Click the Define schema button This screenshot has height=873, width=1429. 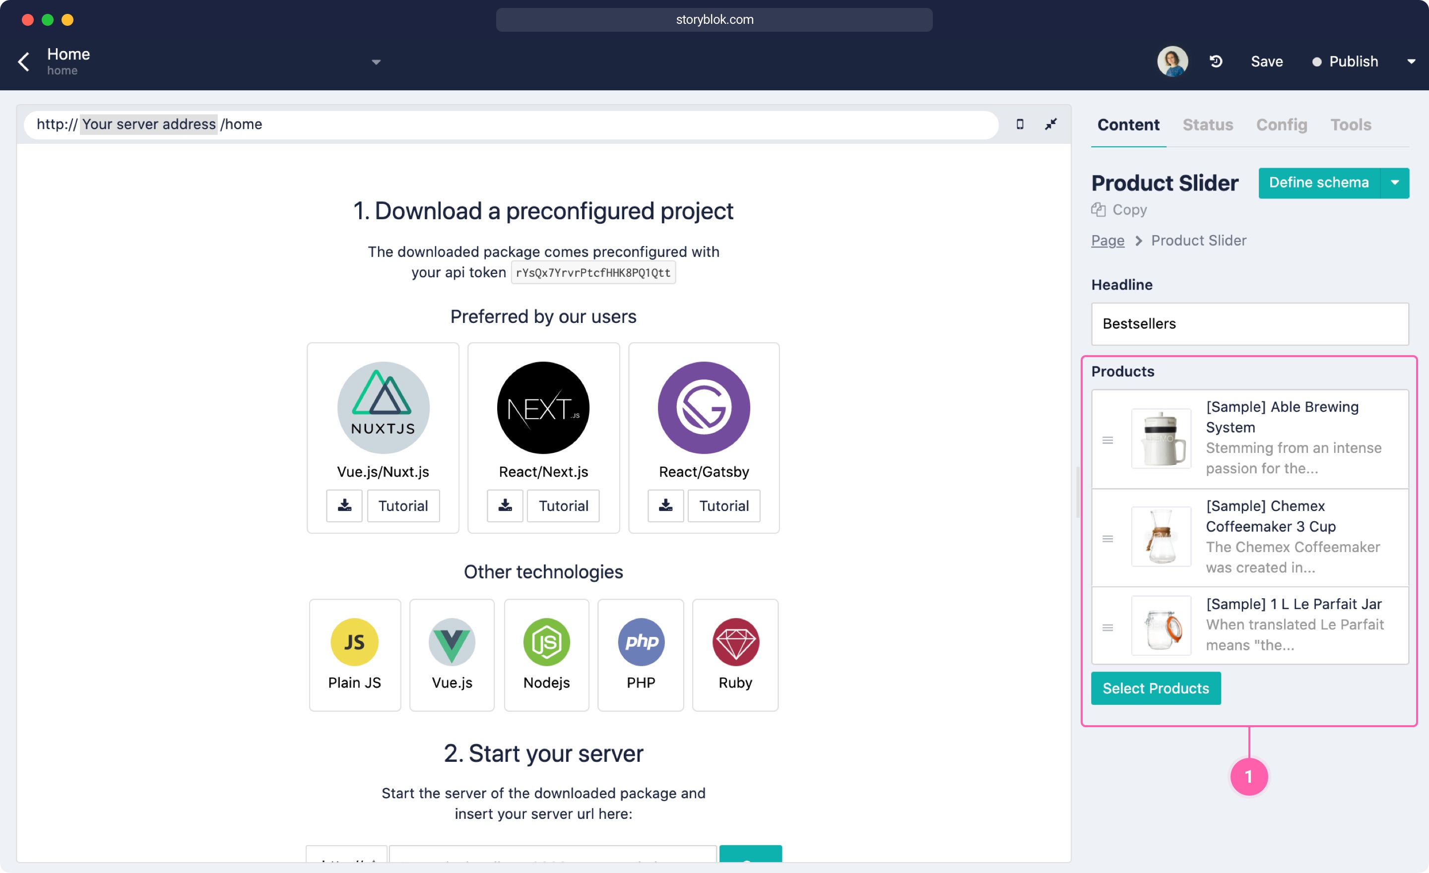(x=1319, y=183)
